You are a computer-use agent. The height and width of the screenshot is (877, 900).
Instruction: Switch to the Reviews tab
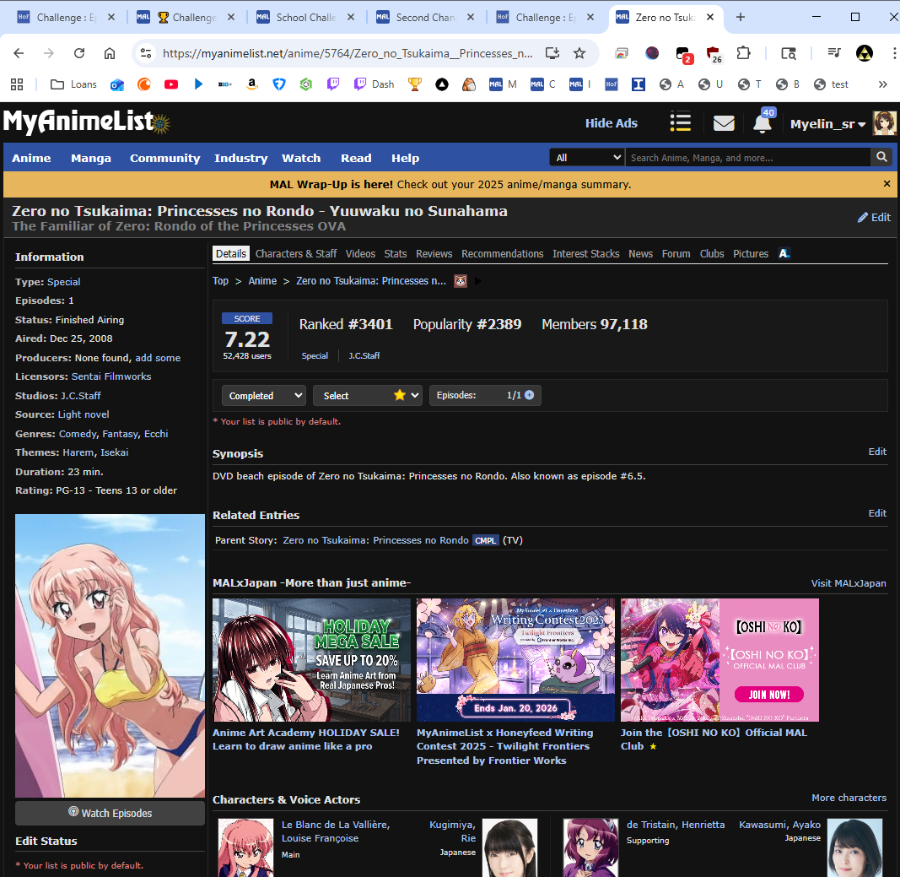(434, 254)
